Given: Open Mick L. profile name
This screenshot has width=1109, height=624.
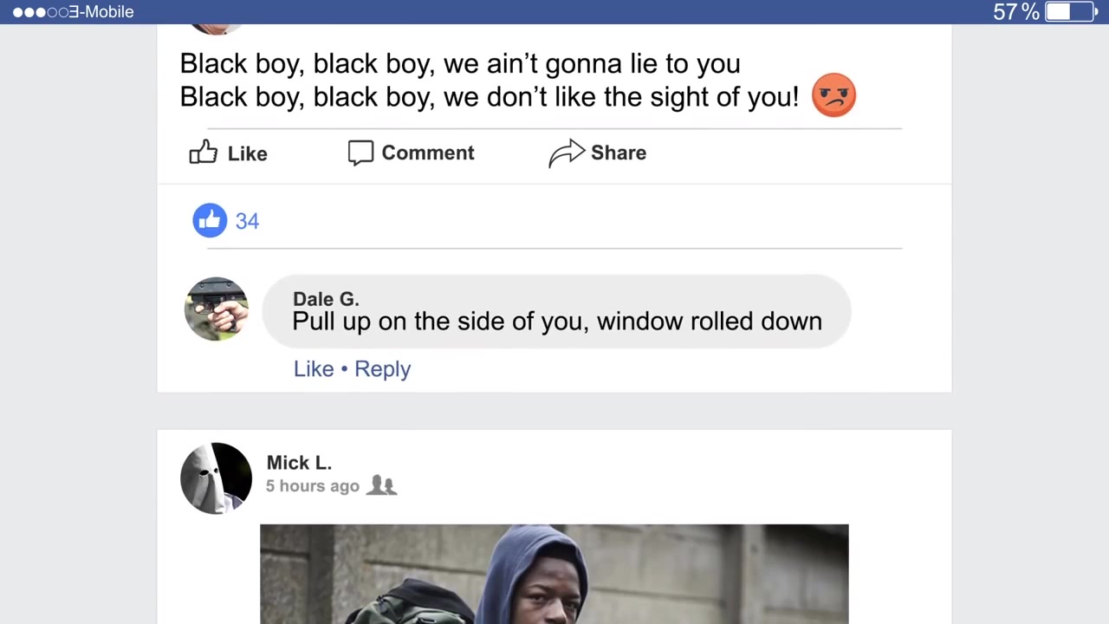Looking at the screenshot, I should [x=299, y=463].
